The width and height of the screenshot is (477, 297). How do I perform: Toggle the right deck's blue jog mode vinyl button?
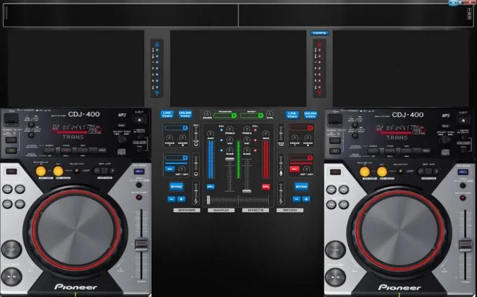[463, 172]
